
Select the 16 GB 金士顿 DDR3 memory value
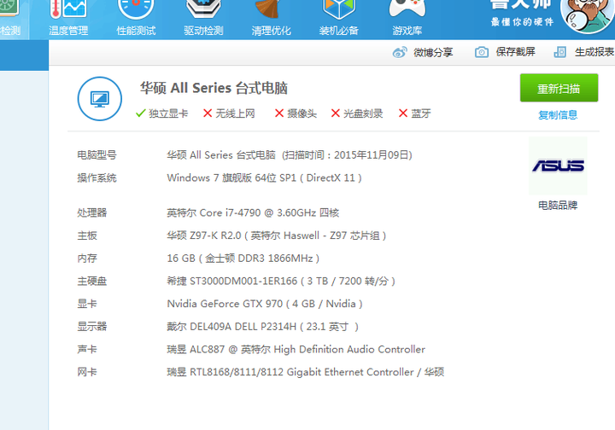pos(243,259)
